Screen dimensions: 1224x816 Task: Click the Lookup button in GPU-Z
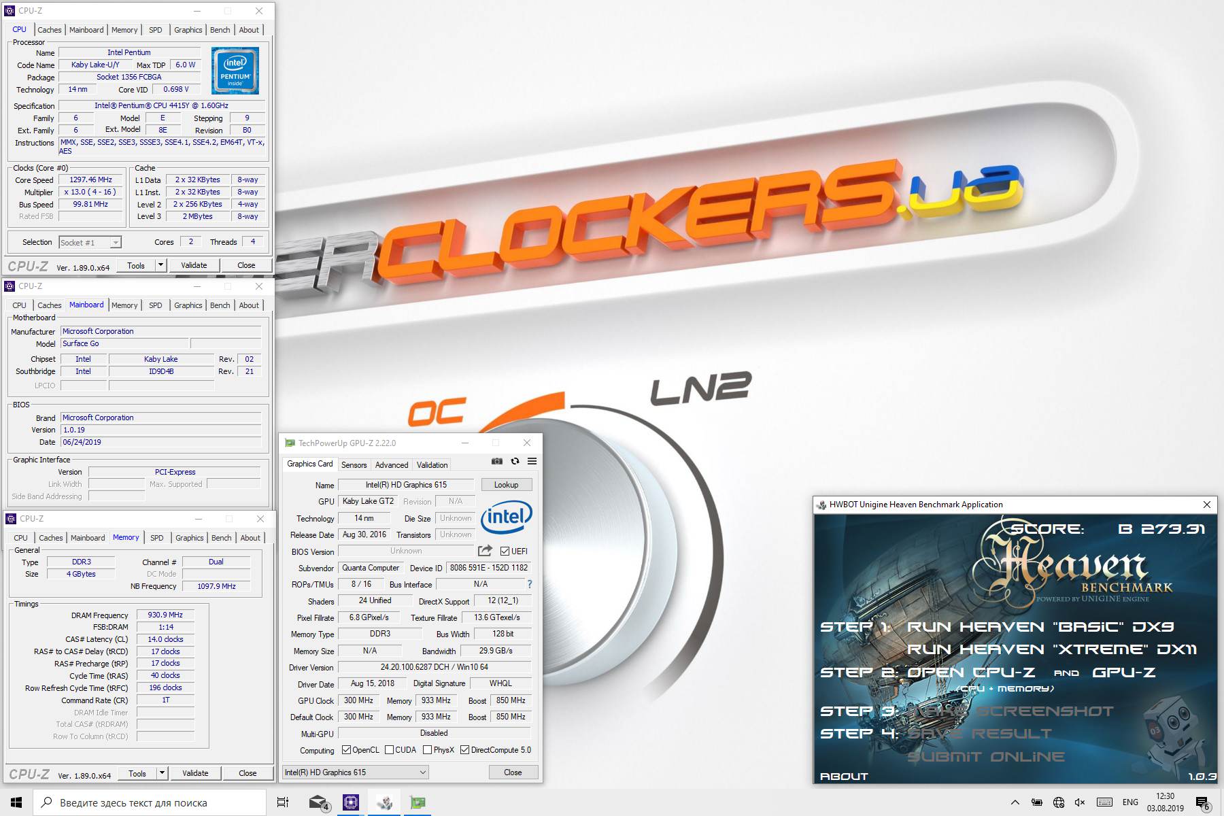point(506,485)
